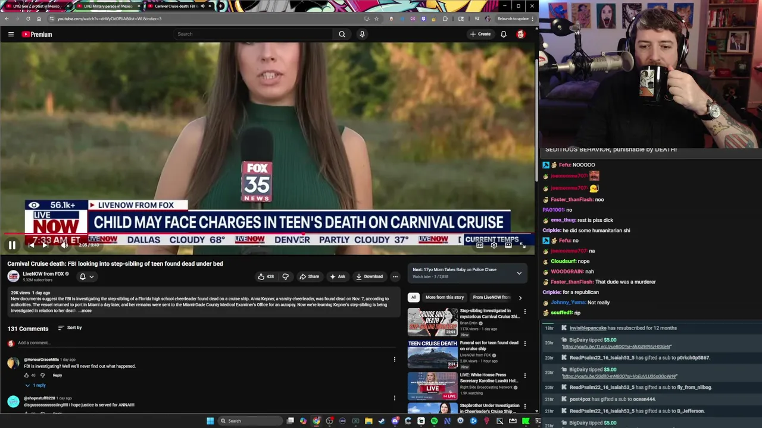Image resolution: width=762 pixels, height=428 pixels.
Task: Enter fullscreen on the video
Action: tap(523, 245)
